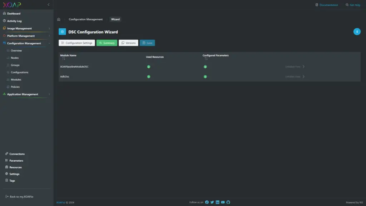Click the Powered by RIS text
Viewport: 366px width, 206px height.
354,203
